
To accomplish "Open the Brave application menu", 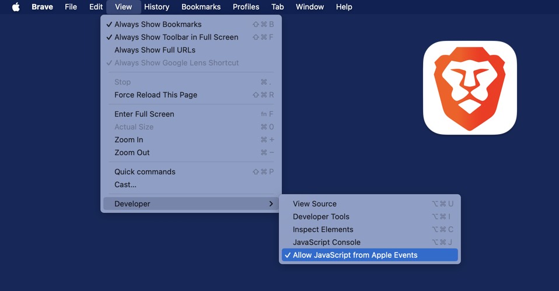I will [42, 7].
